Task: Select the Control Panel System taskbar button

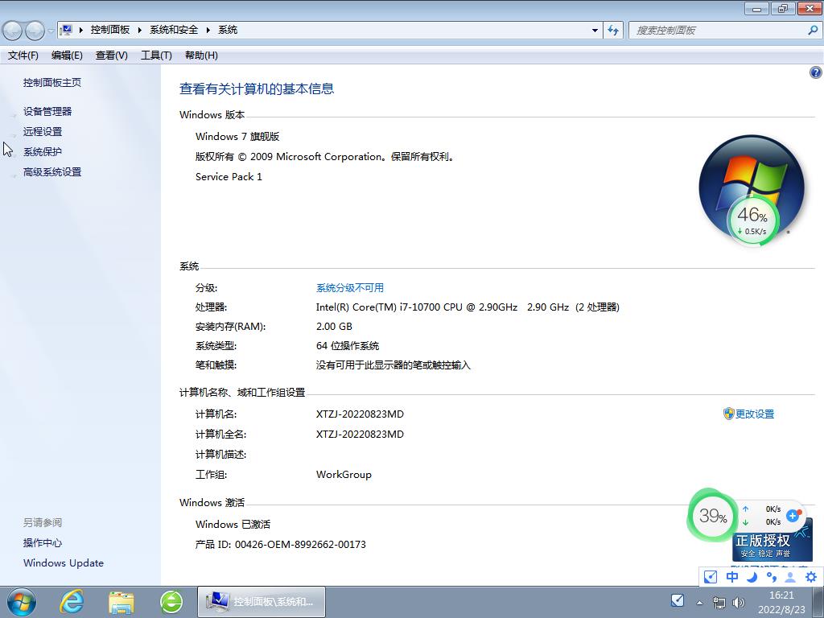Action: click(262, 602)
